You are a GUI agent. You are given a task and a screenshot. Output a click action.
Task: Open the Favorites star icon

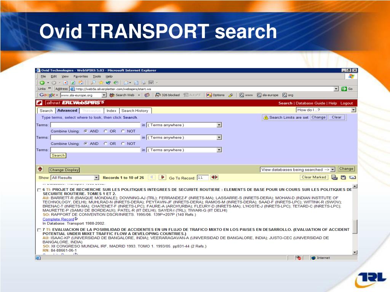[101, 83]
